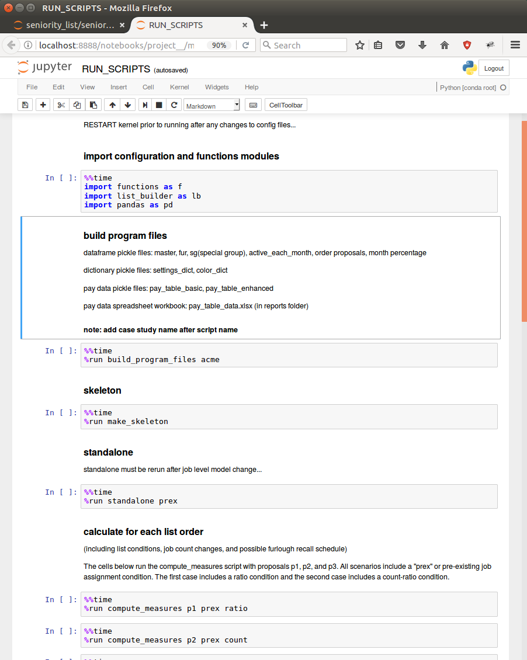Click the 'standalone' heading
Viewport: 527px width, 660px height.
108,453
